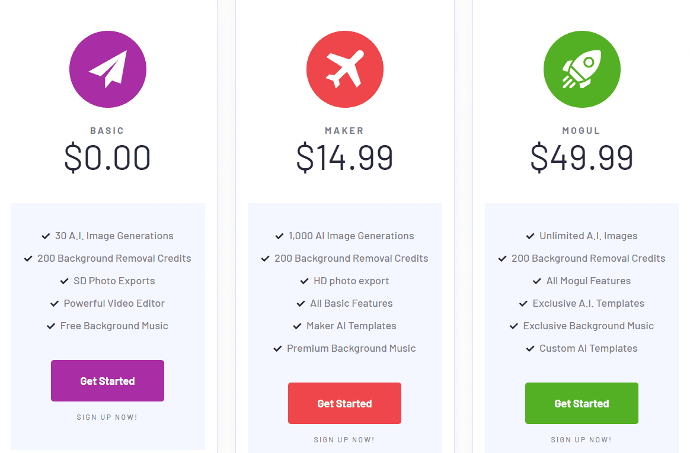Screen dimensions: 690x453
Task: Click the purple paper plane icon
Action: pos(107,69)
